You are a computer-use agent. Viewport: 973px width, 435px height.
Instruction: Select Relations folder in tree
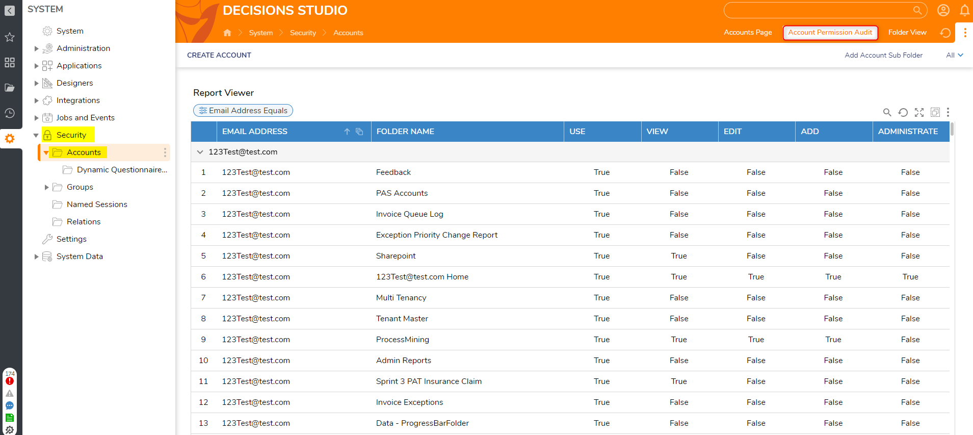[84, 222]
